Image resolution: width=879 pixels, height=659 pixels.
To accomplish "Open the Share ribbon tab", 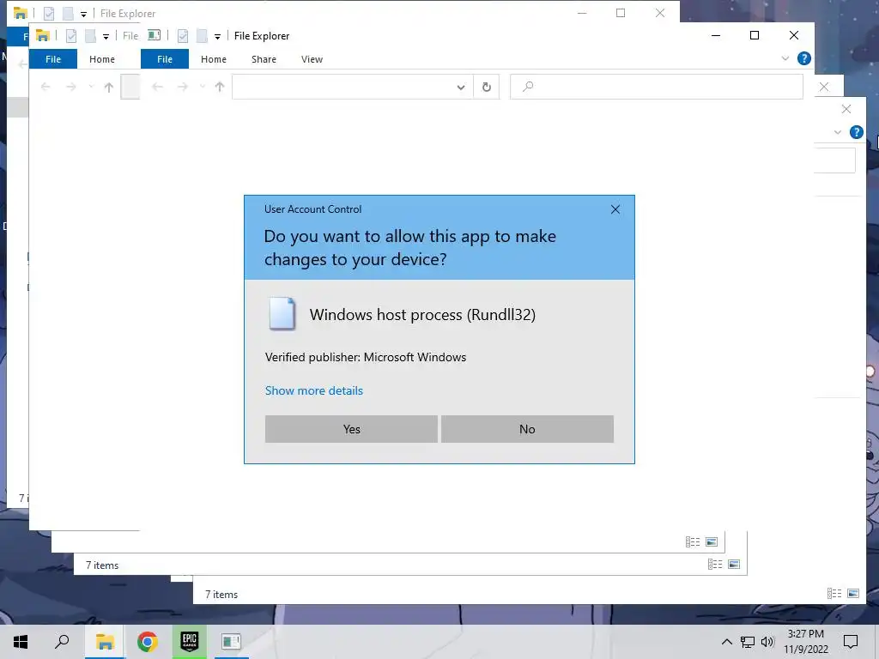I will (x=264, y=59).
